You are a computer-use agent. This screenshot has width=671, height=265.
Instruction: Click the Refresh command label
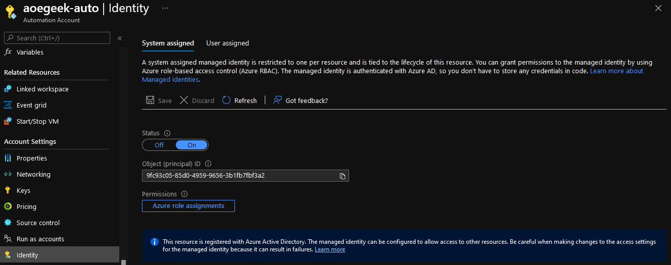coord(246,100)
